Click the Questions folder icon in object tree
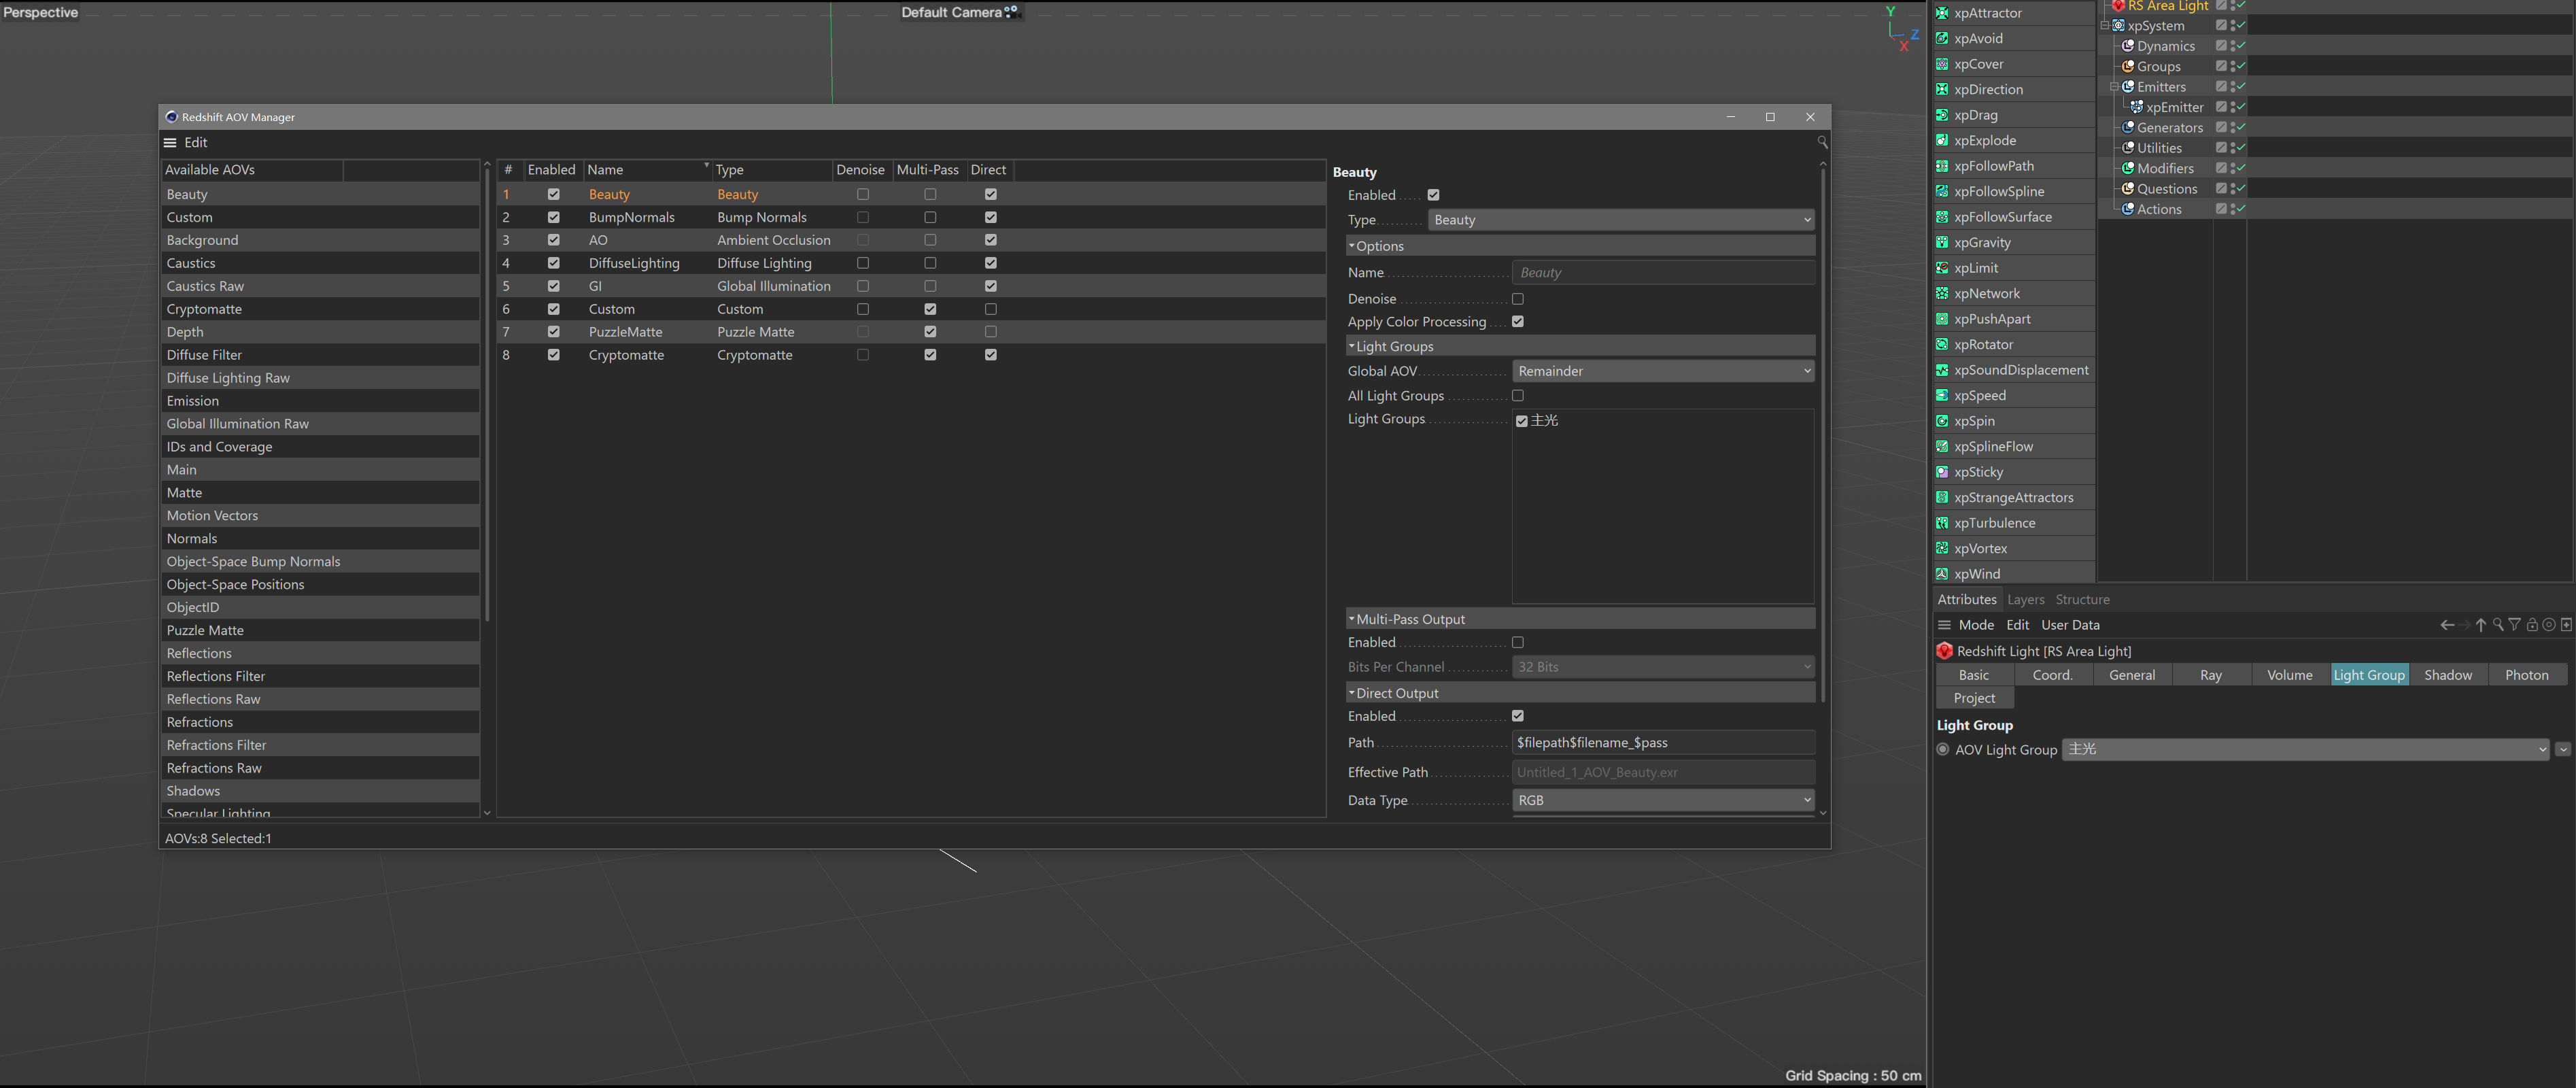2576x1088 pixels. pos(2128,188)
